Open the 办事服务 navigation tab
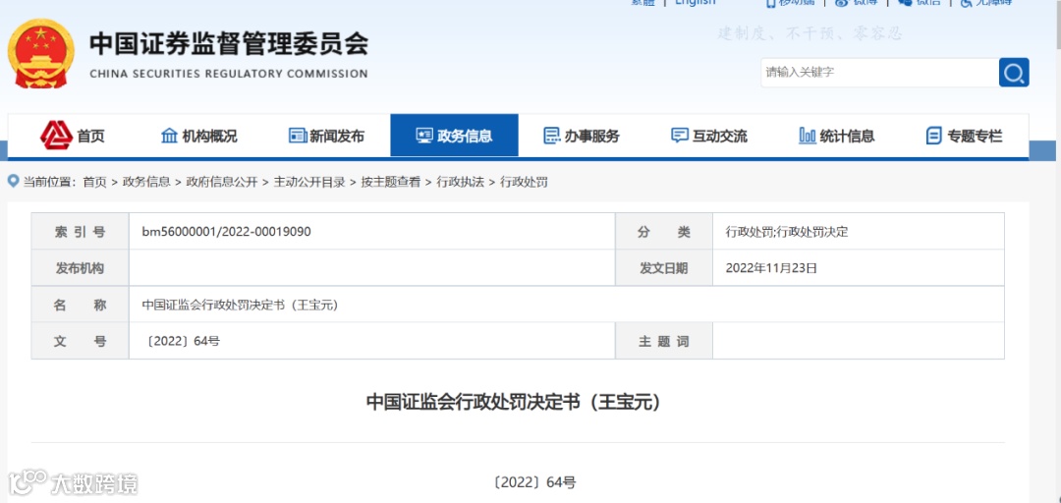 [x=582, y=136]
